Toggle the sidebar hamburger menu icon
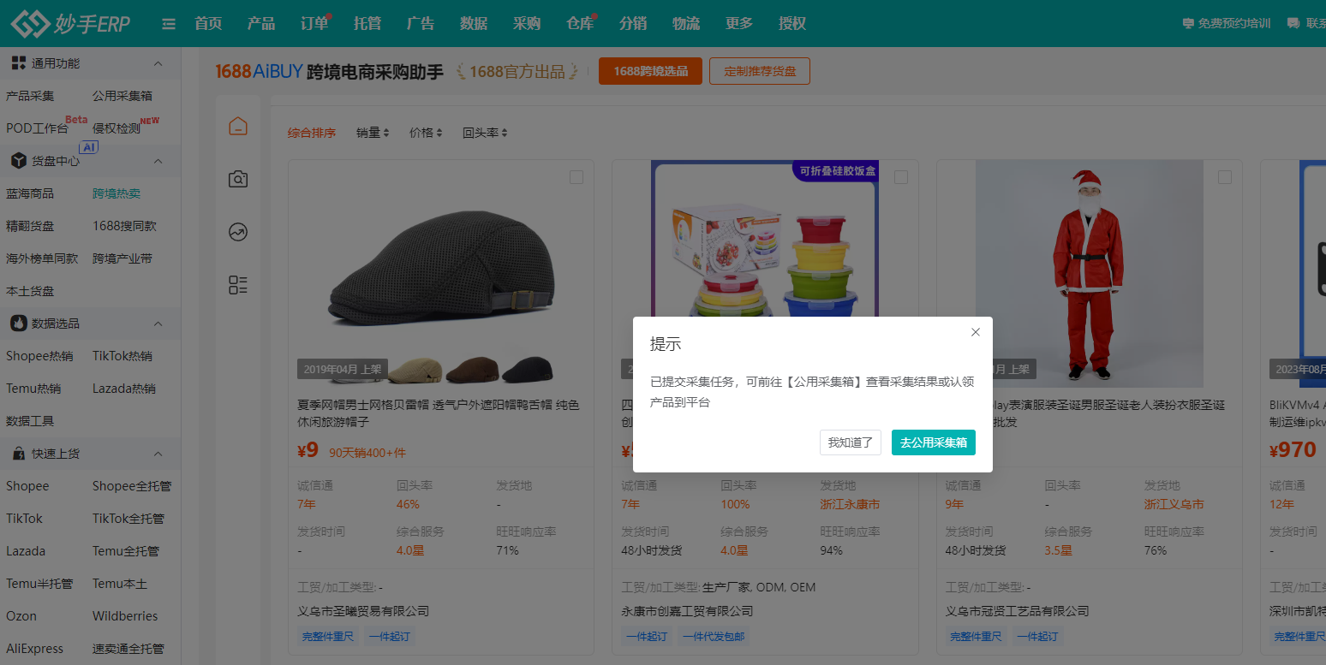1326x665 pixels. click(169, 24)
